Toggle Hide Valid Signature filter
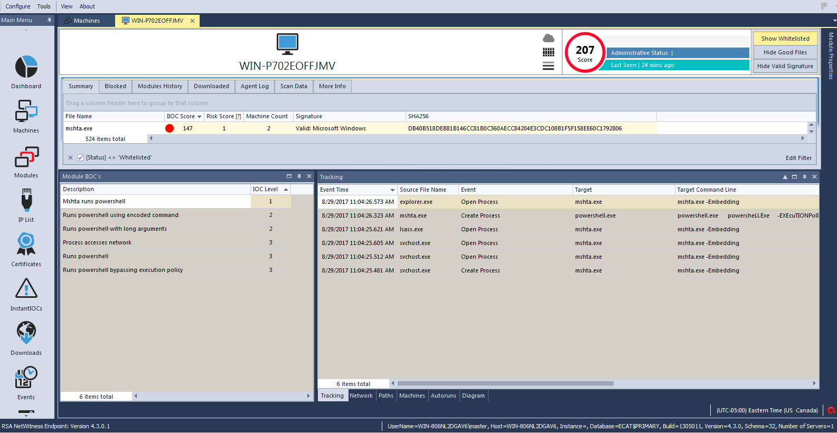Viewport: 837px width, 433px height. 785,66
